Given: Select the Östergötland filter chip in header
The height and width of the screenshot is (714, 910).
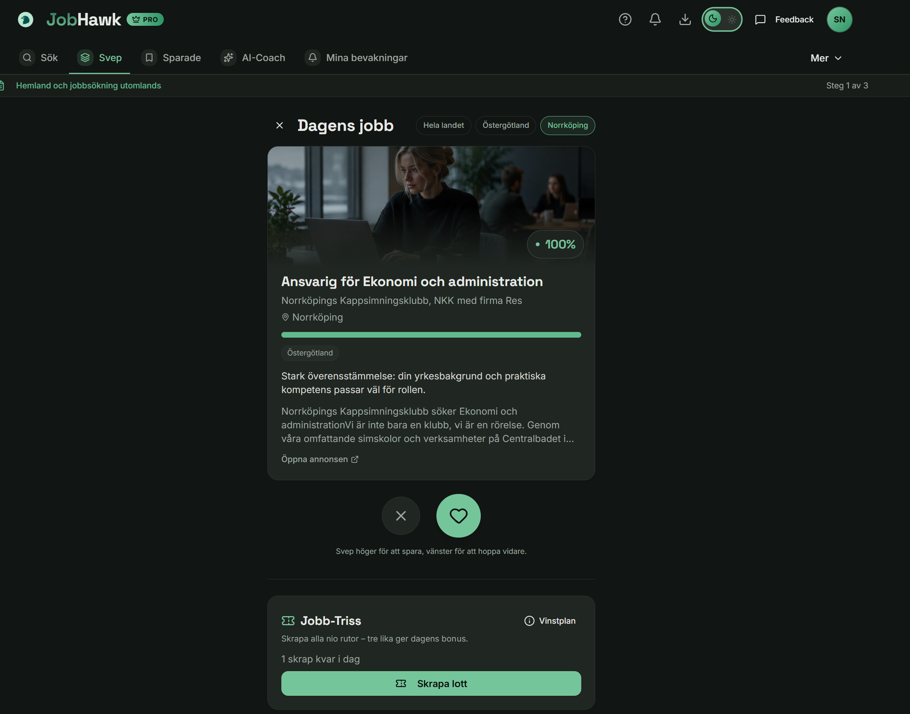Looking at the screenshot, I should [505, 126].
